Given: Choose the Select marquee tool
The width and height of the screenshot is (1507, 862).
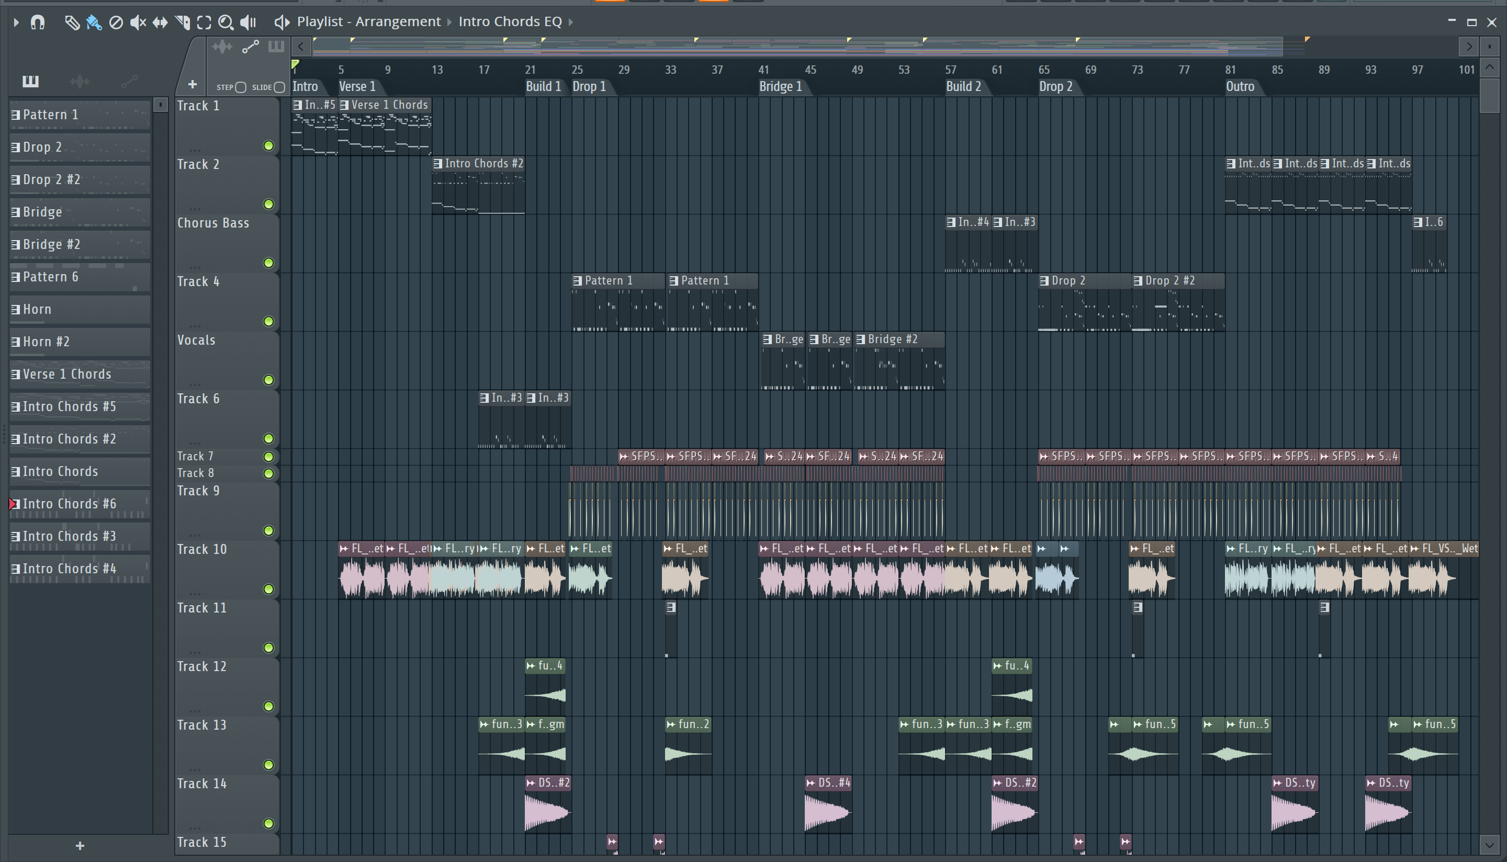Looking at the screenshot, I should 204,22.
